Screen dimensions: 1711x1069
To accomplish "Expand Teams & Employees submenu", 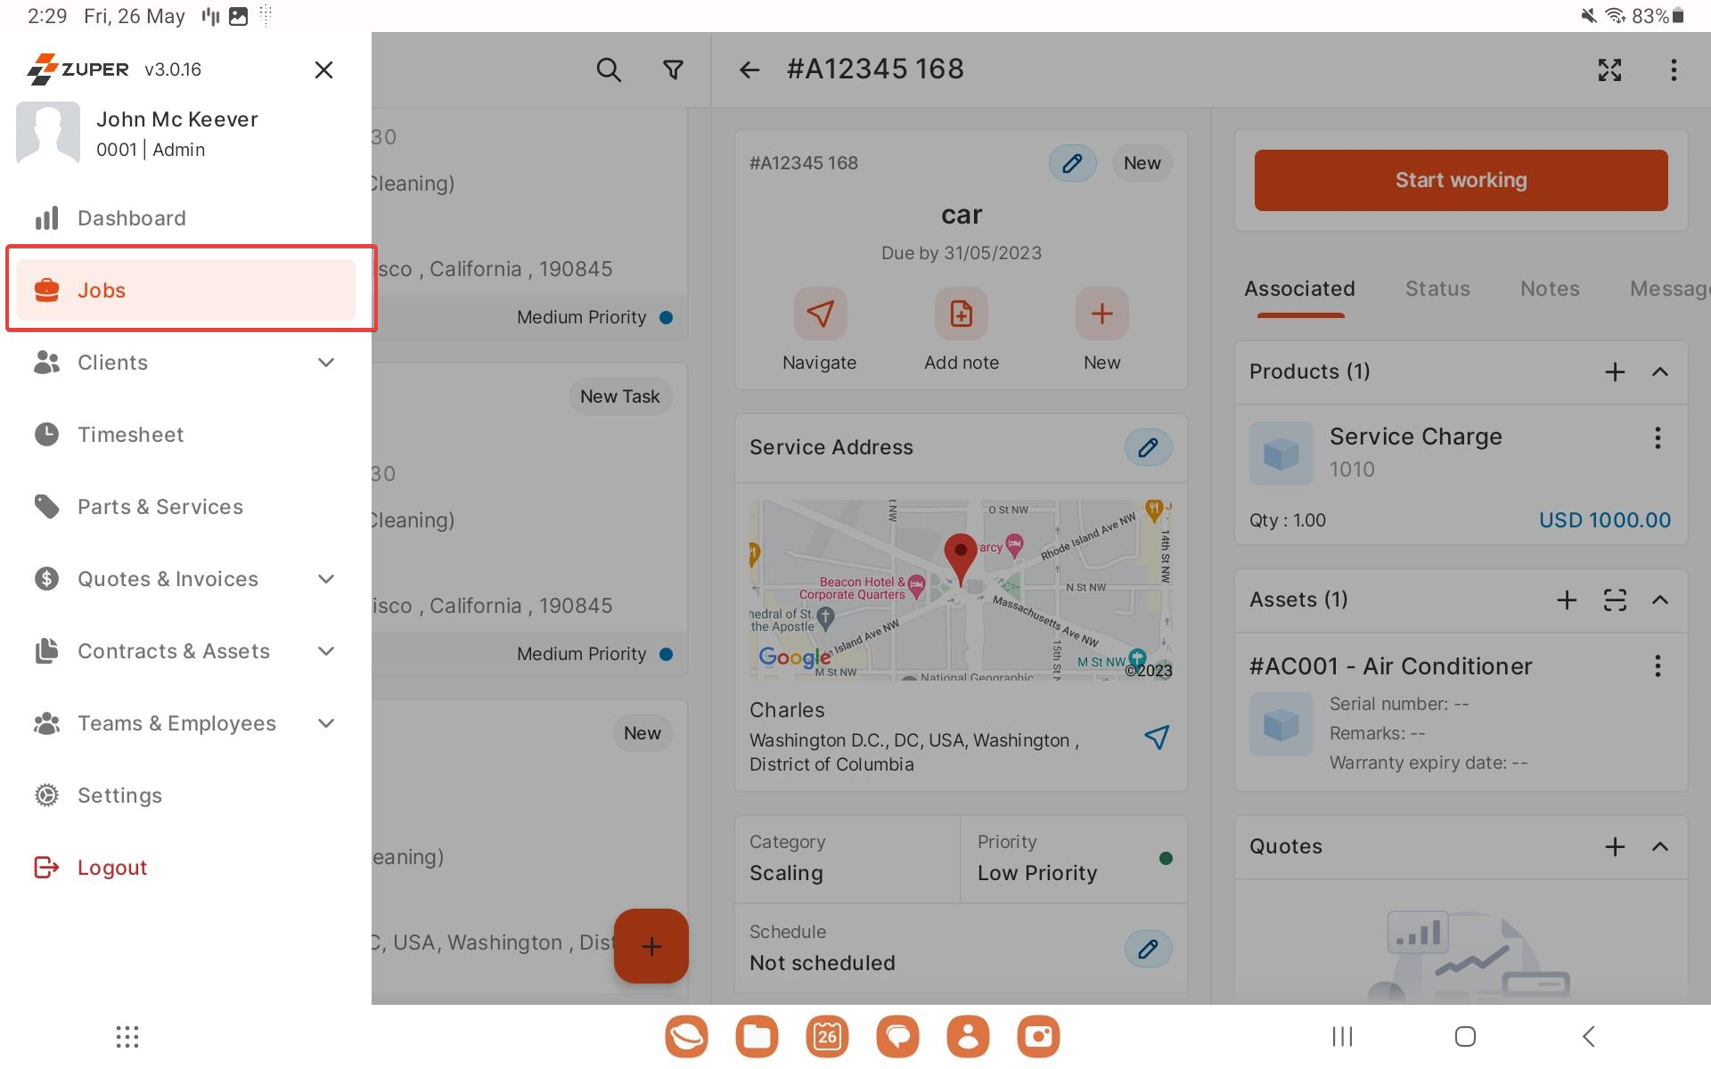I will coord(326,723).
